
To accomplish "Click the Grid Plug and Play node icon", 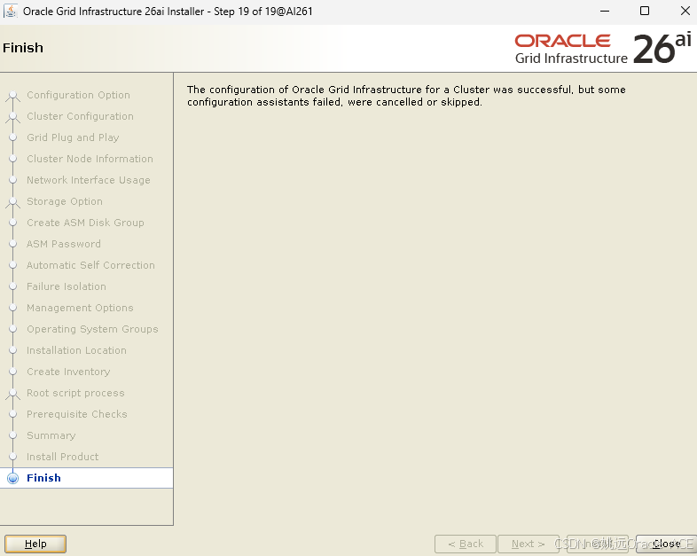I will click(13, 137).
